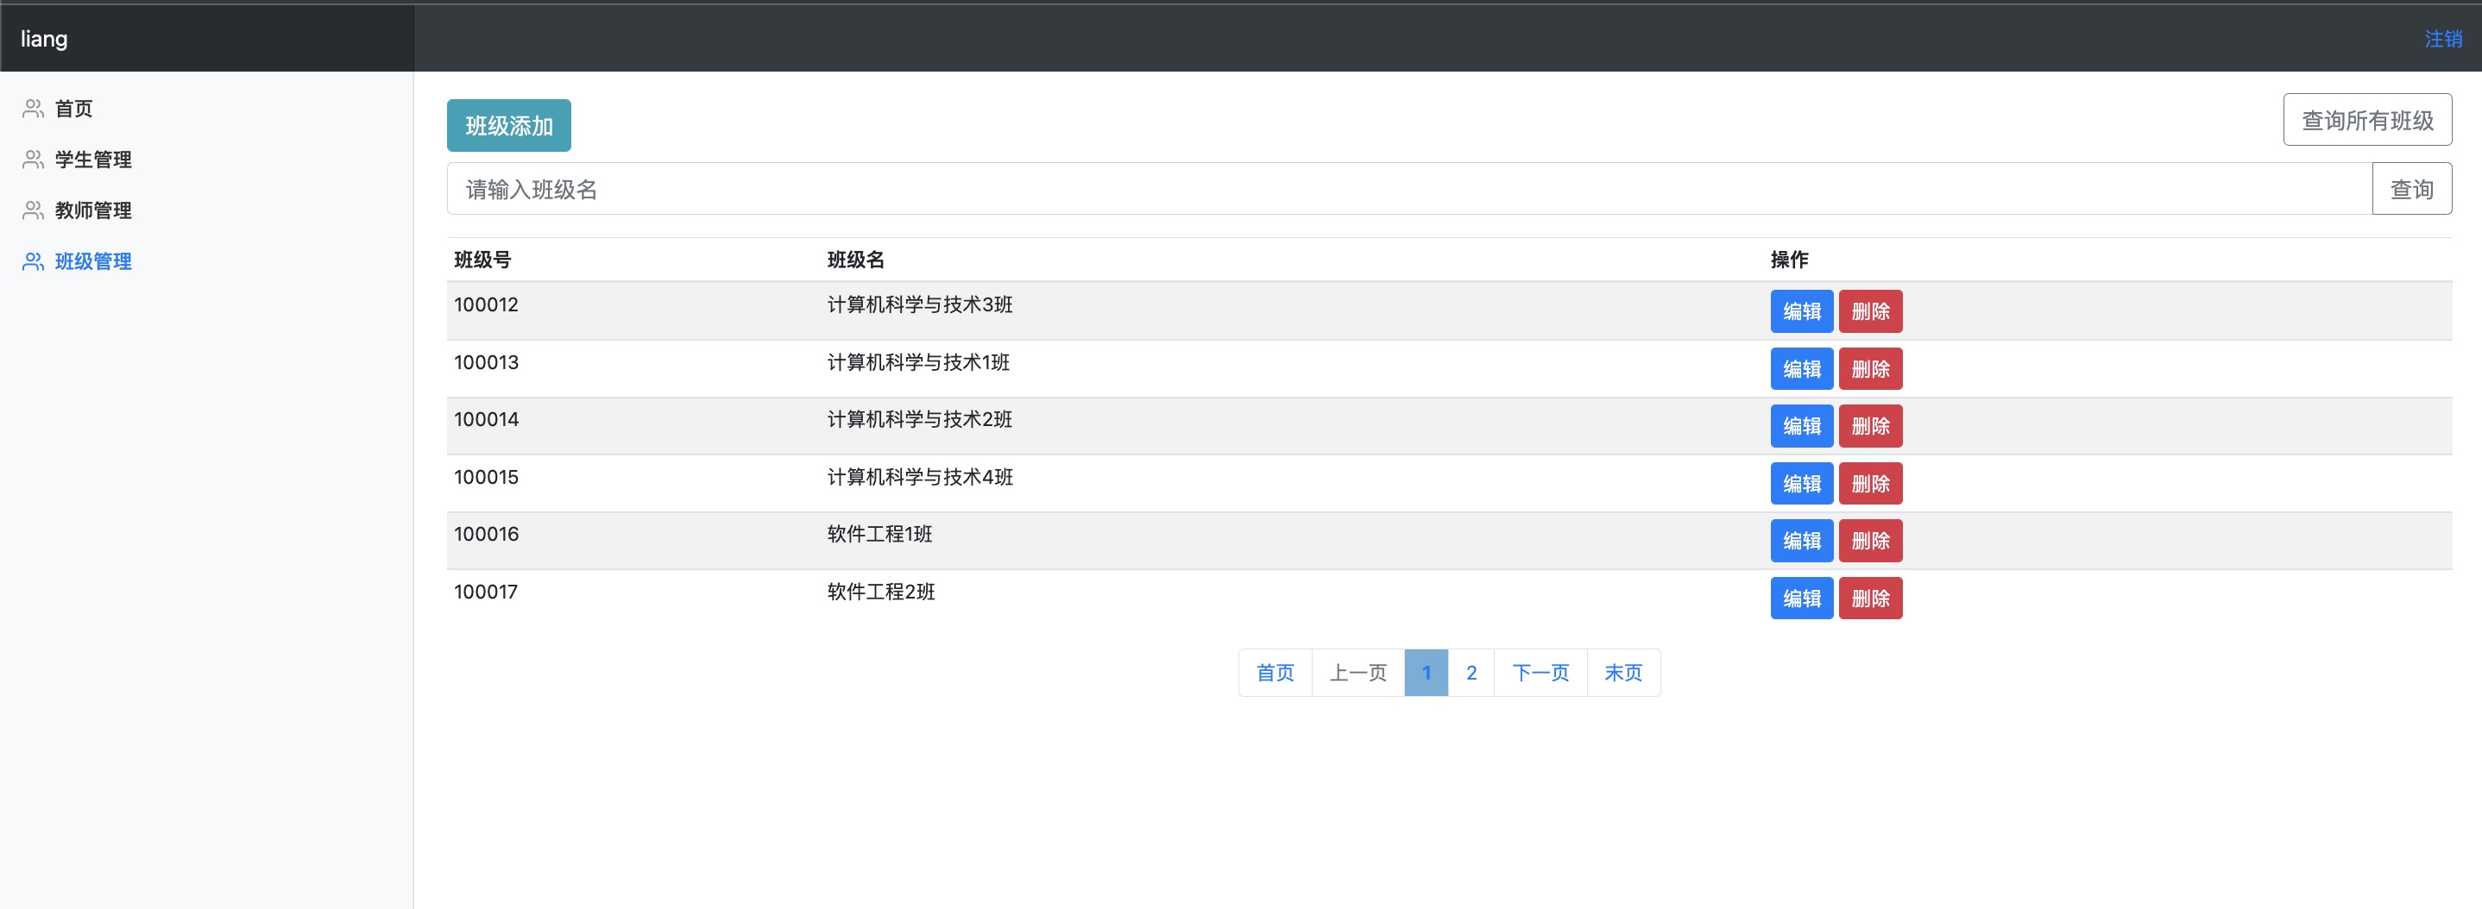
Task: Click the 查询所有班级 button
Action: (2367, 119)
